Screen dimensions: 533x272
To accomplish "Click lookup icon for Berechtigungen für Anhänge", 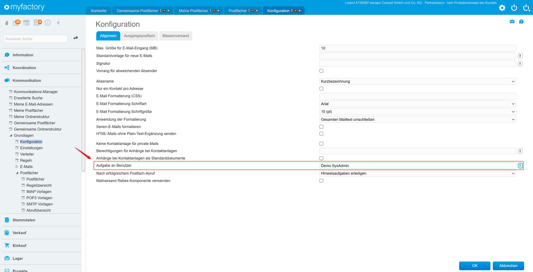I will tap(520, 151).
